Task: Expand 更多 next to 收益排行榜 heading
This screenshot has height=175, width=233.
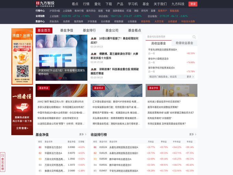Action: (193, 134)
